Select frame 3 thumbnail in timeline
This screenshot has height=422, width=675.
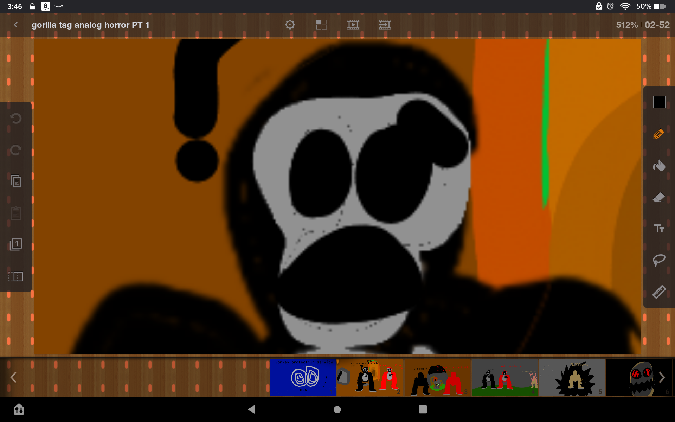437,377
